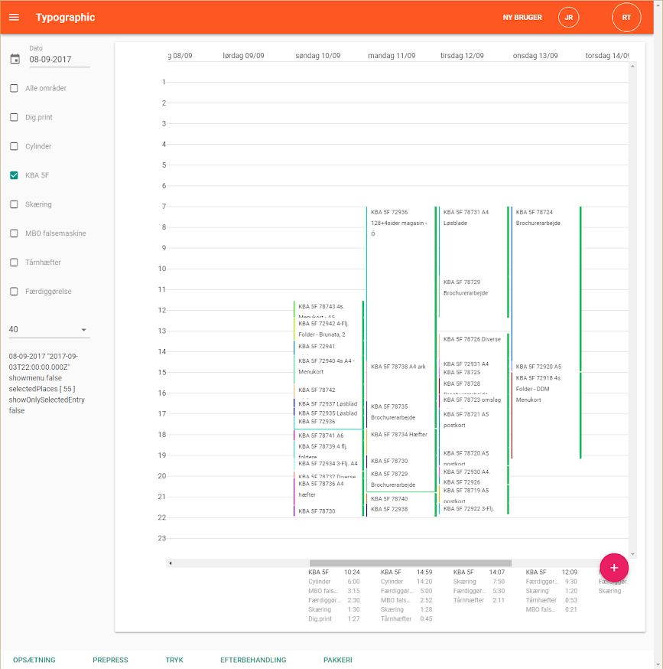Open entry KBA 5F 78731 A4 Løsblade
The image size is (663, 669).
click(x=473, y=241)
